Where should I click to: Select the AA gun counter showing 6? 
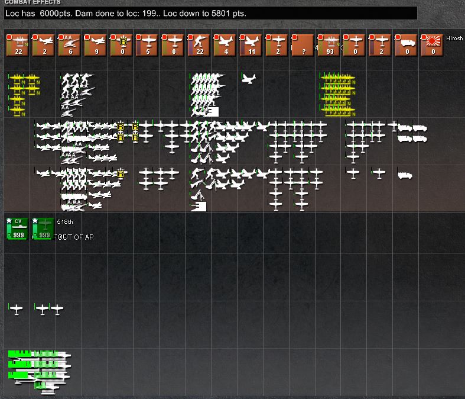coord(69,45)
